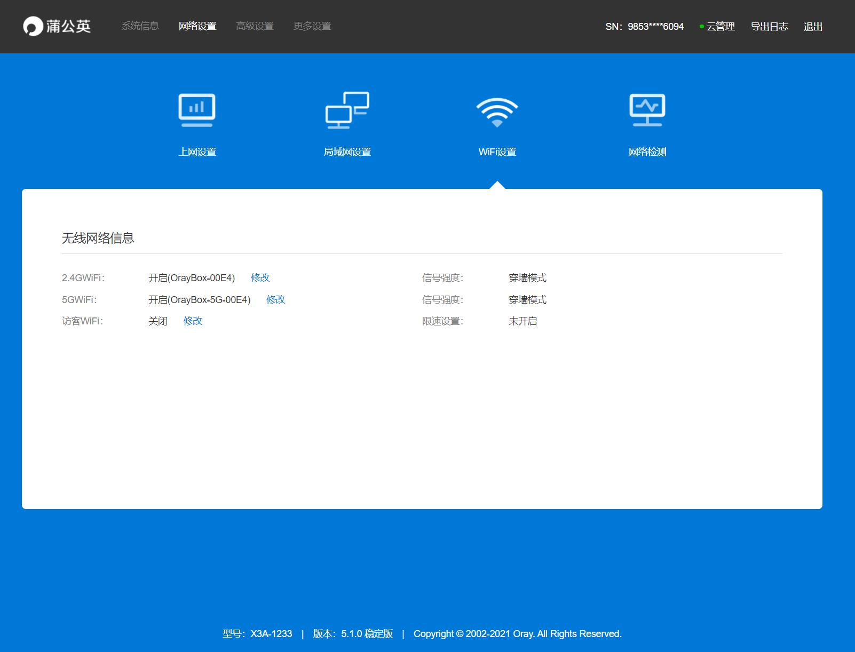Click the monitor icon above 上网设置
Image resolution: width=855 pixels, height=652 pixels.
[x=196, y=110]
